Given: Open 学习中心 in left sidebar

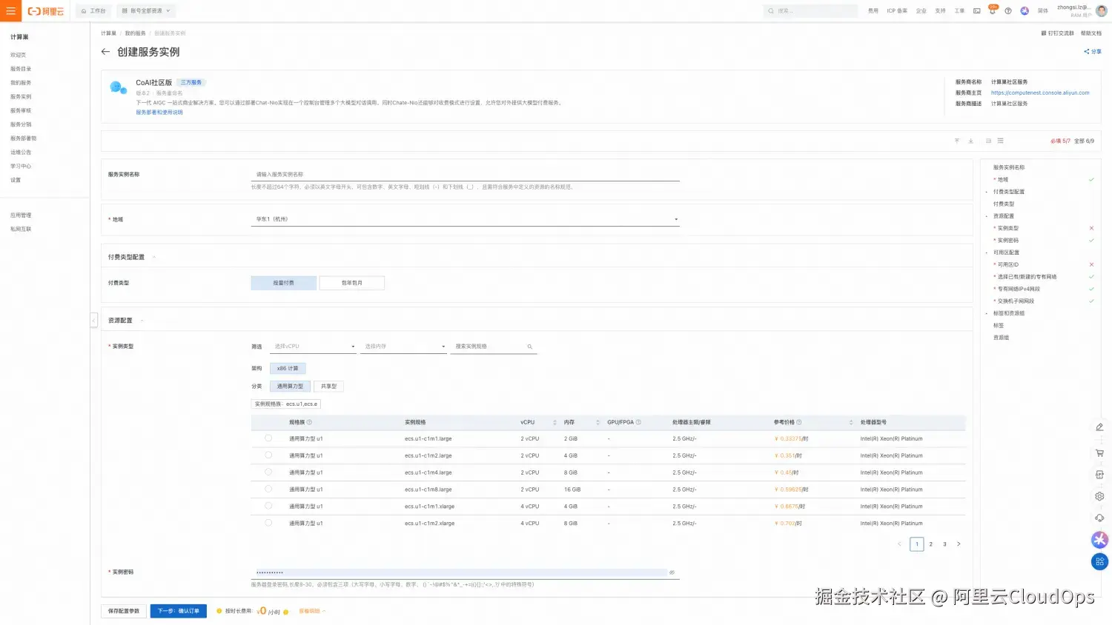Looking at the screenshot, I should point(21,167).
